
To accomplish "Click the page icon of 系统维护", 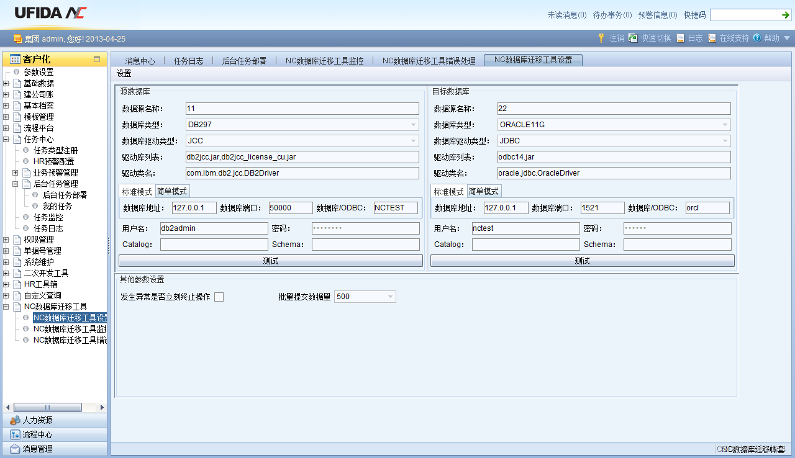I will (17, 262).
